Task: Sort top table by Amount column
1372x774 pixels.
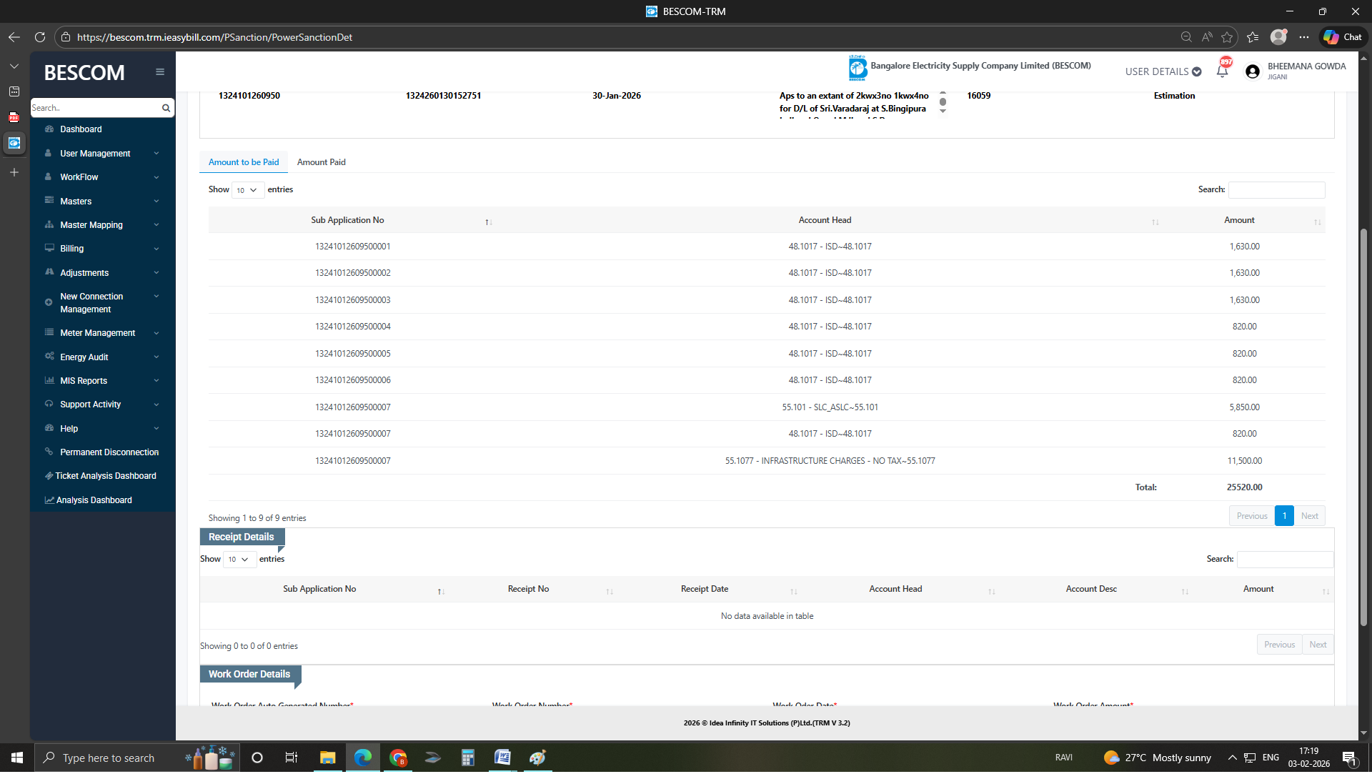Action: 1239,221
